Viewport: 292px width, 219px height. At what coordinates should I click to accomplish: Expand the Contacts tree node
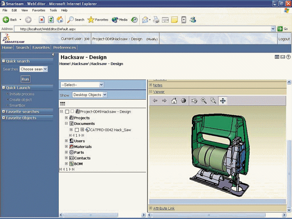click(x=66, y=158)
